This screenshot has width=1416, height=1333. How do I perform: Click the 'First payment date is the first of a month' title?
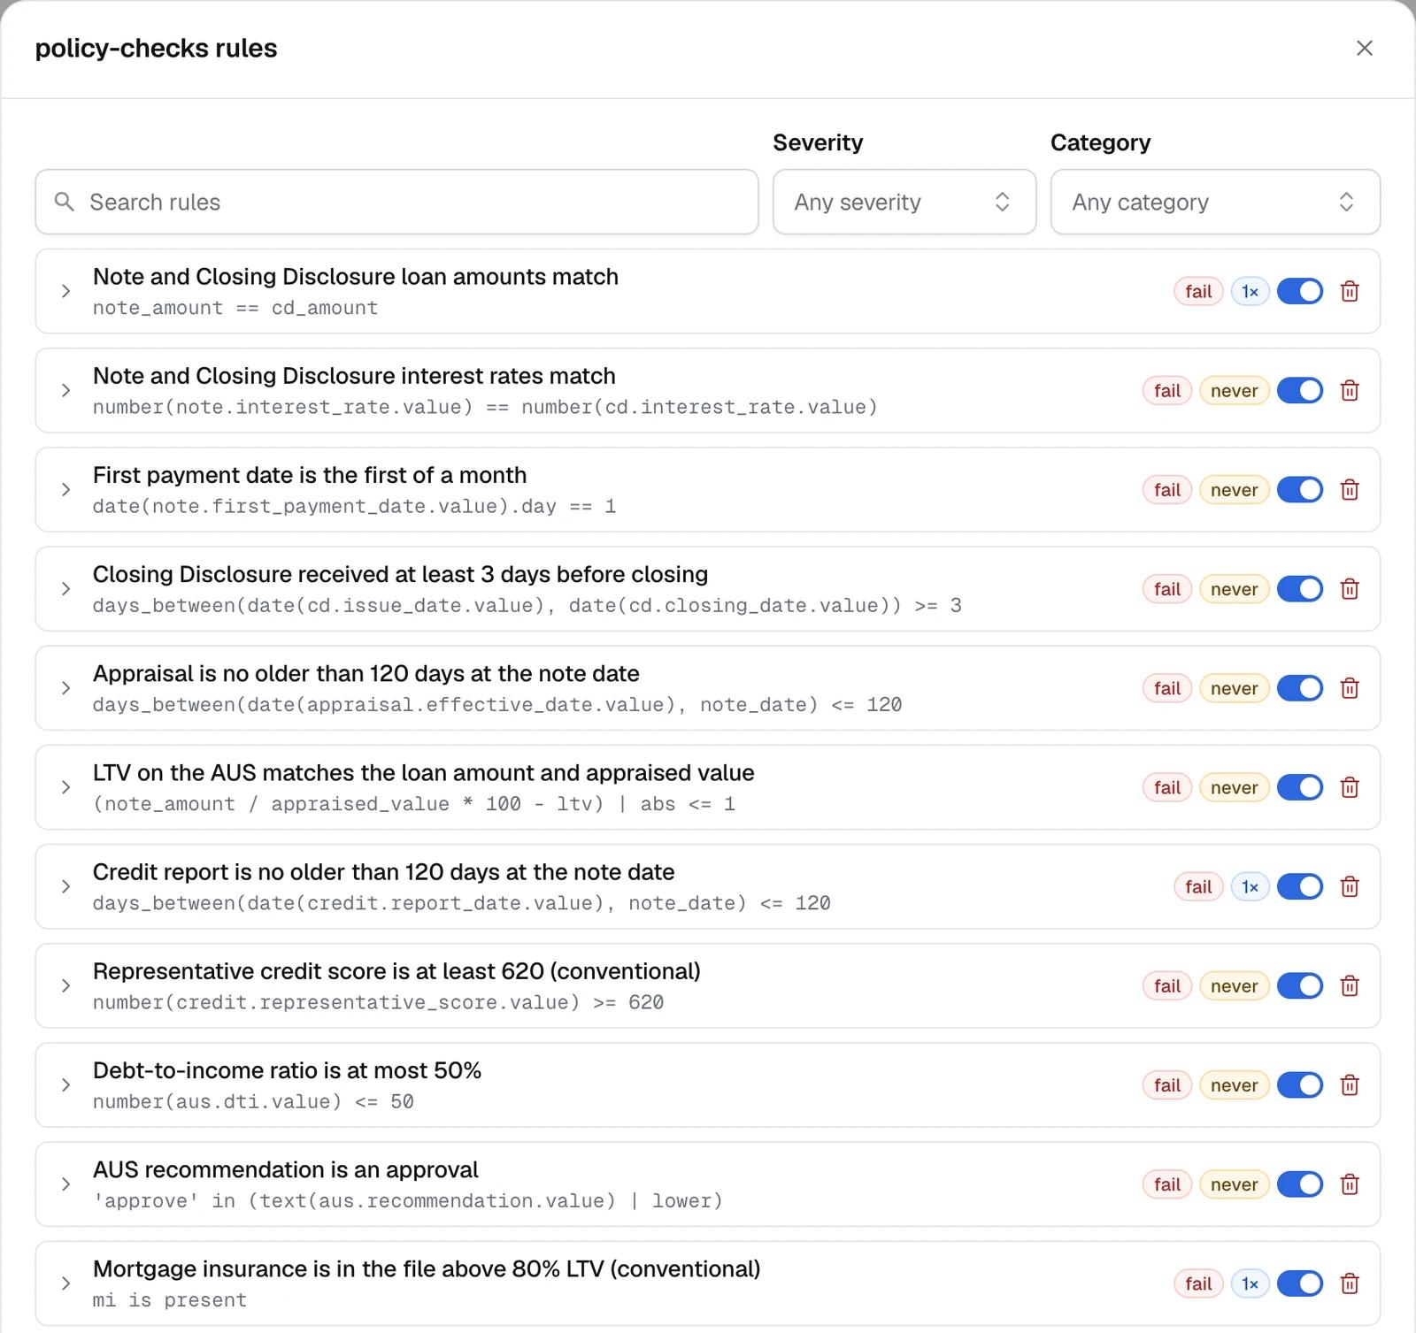click(x=310, y=475)
